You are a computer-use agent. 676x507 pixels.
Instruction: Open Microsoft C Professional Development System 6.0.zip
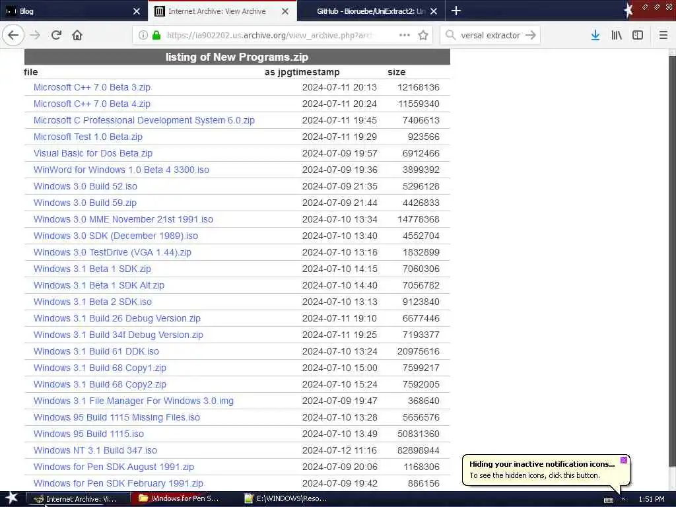[x=144, y=120]
